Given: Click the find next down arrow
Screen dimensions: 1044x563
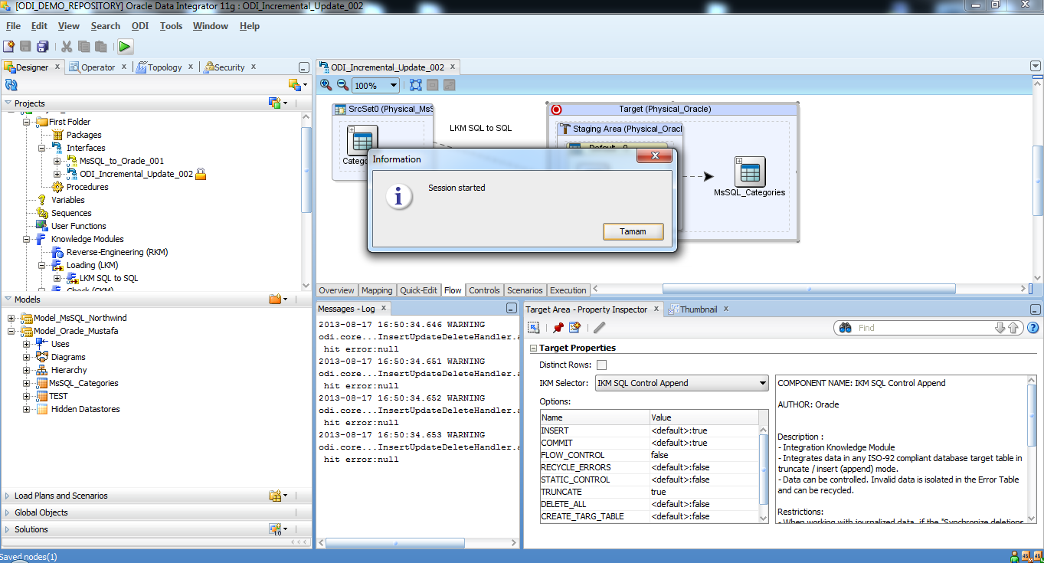Looking at the screenshot, I should point(1000,328).
